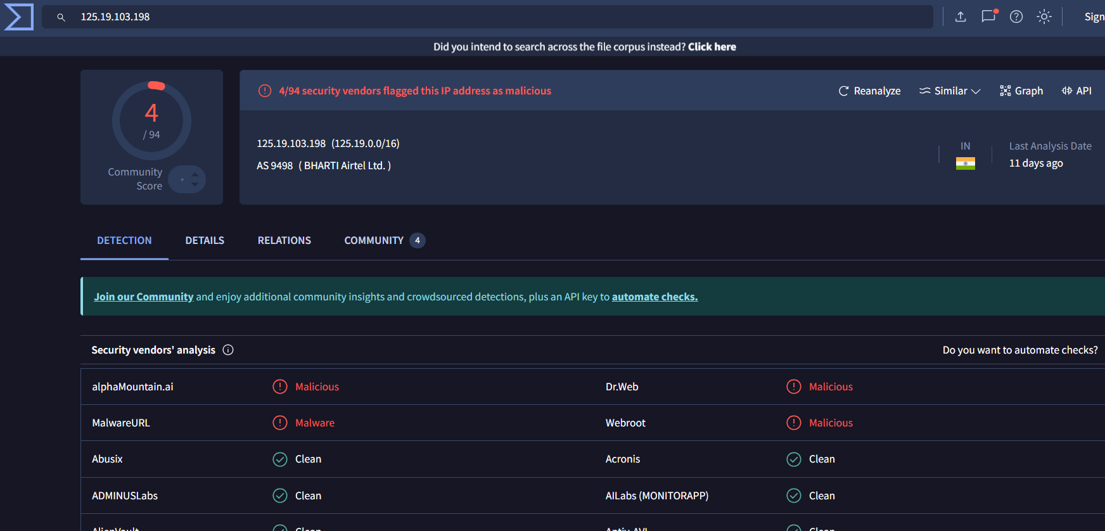Screen dimensions: 1105x531
Task: Select the Acronis vendor name
Action: coord(623,459)
